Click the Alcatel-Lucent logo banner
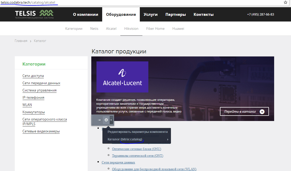 point(122,77)
